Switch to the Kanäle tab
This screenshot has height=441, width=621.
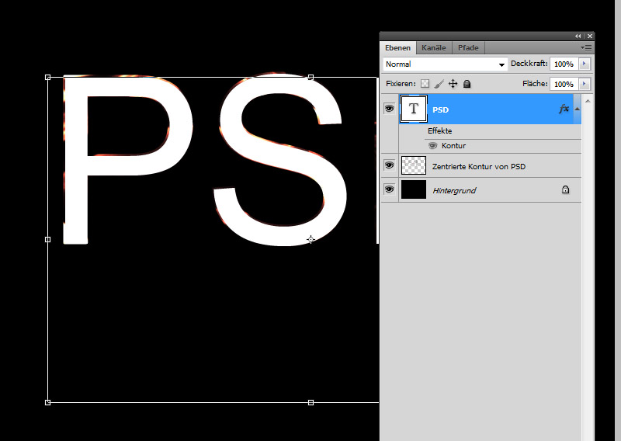click(434, 48)
